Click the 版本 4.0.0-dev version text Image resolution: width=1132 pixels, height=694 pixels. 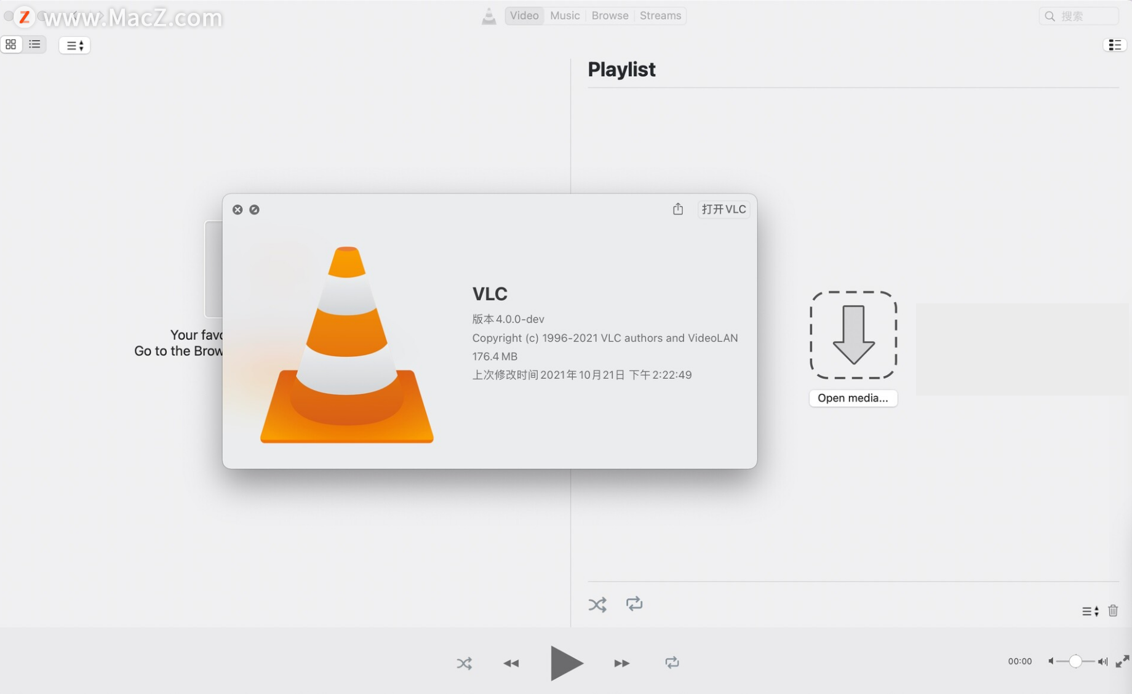pyautogui.click(x=508, y=319)
